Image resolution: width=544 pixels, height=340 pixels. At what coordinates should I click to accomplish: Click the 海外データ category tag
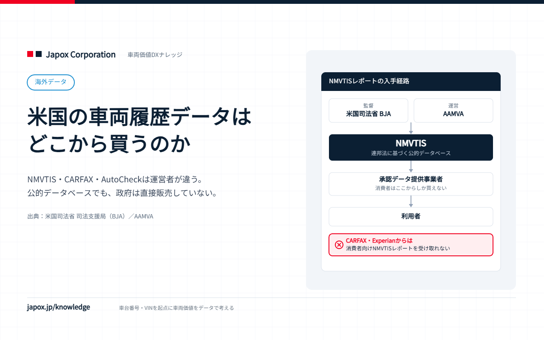(x=51, y=82)
